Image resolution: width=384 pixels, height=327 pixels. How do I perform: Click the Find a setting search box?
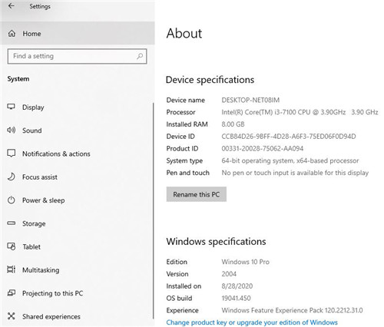77,56
